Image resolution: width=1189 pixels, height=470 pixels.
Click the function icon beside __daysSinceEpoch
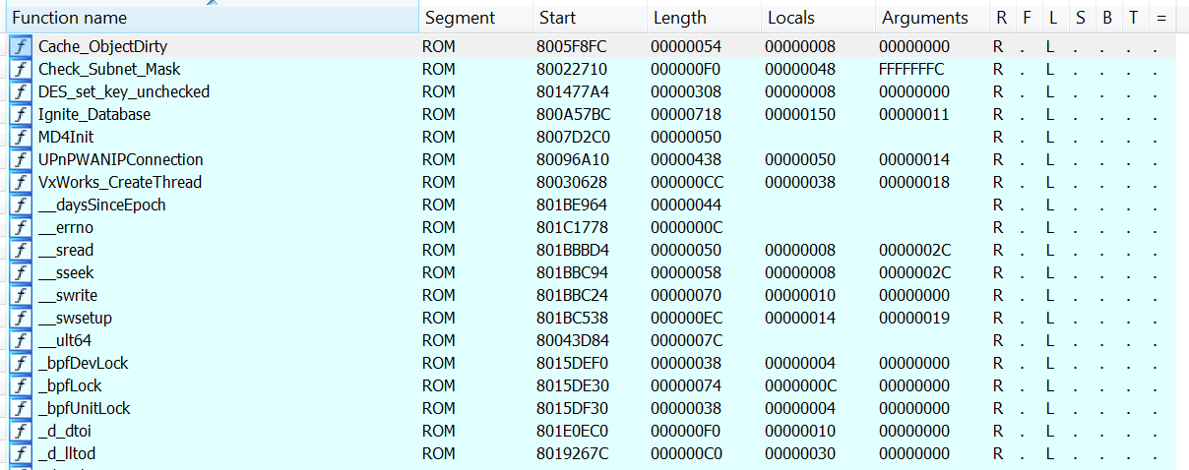(x=21, y=205)
